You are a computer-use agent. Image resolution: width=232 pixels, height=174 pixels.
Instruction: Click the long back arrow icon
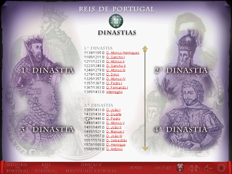(208, 168)
